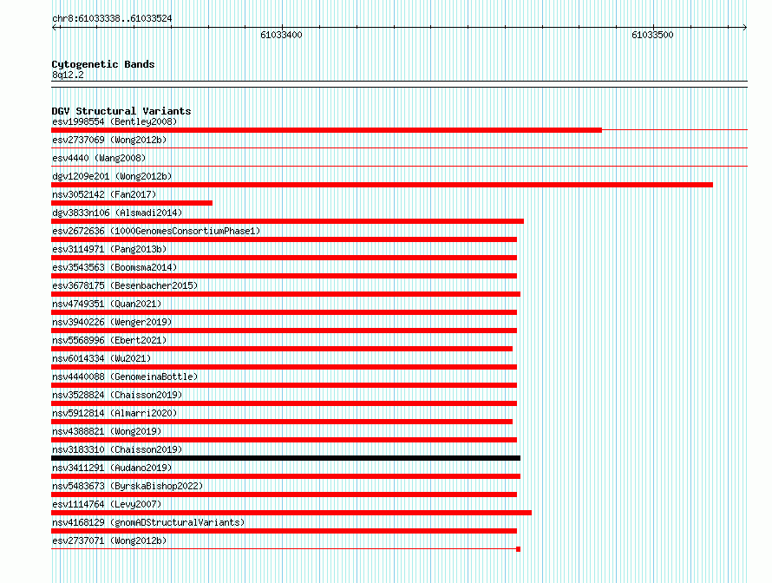The height and width of the screenshot is (583, 772).
Task: Select the esv1998554 thick red bar
Action: [326, 130]
